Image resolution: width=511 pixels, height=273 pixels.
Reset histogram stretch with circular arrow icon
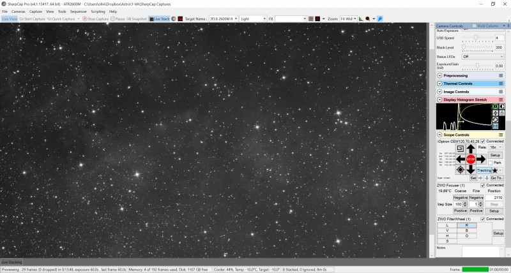[496, 119]
